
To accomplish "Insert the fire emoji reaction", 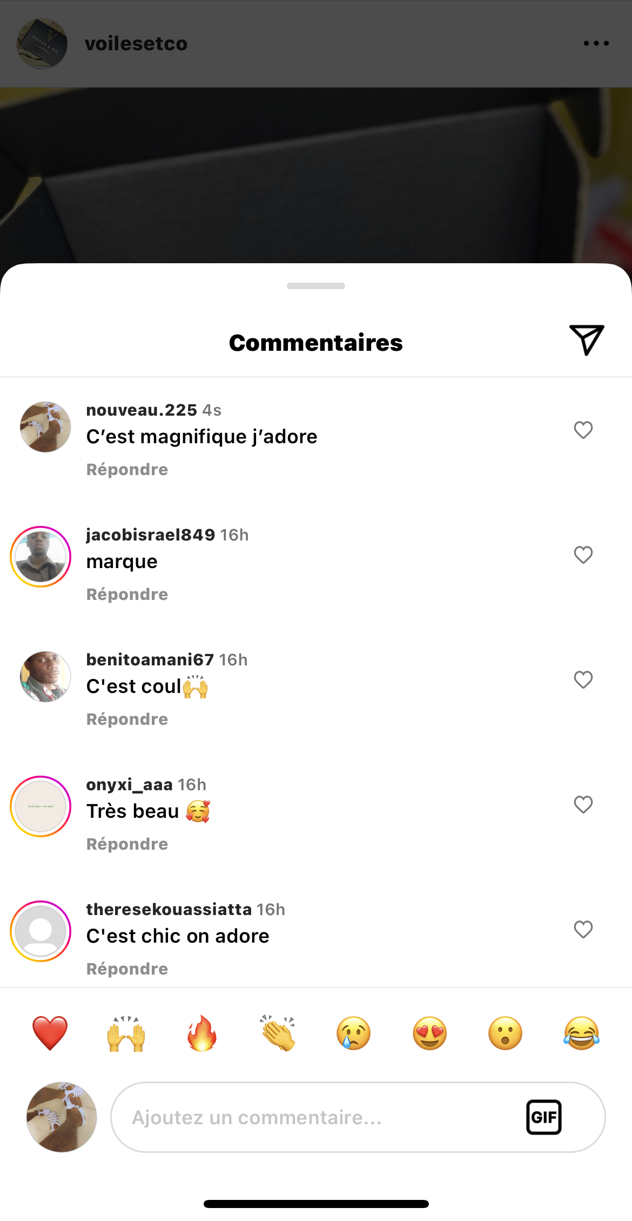I will point(202,1033).
